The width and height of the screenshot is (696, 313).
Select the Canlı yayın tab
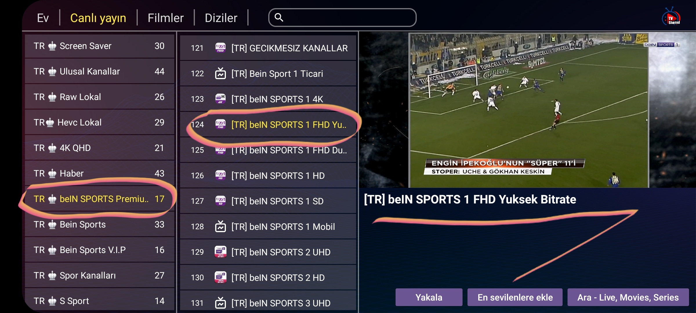coord(98,18)
